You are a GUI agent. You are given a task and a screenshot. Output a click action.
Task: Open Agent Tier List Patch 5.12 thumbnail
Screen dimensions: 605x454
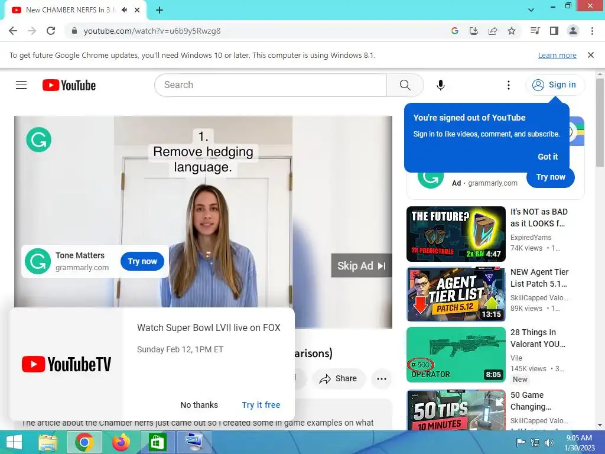pos(456,294)
